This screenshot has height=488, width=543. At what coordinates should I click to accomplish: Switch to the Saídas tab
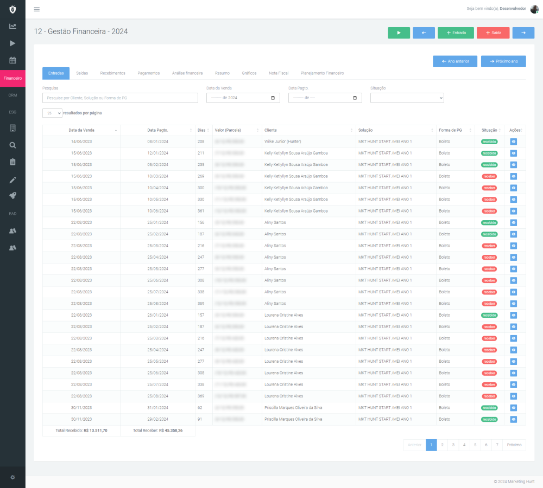click(x=82, y=73)
